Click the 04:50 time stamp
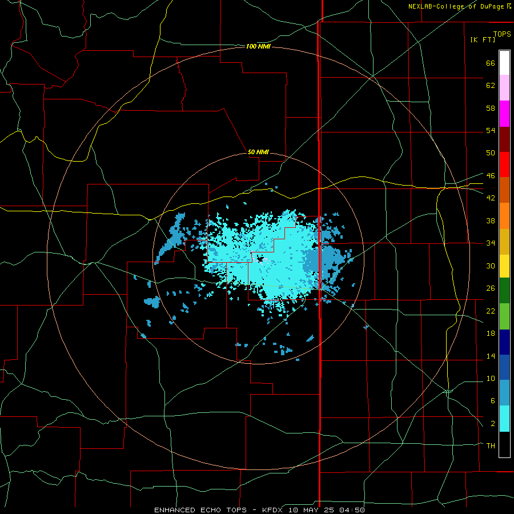 click(x=352, y=510)
